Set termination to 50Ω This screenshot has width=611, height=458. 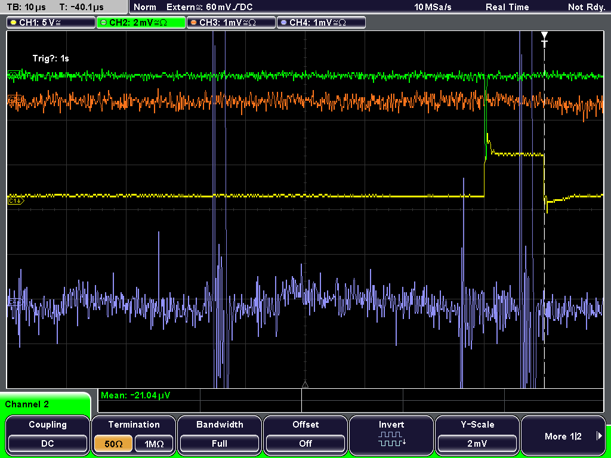[x=113, y=444]
